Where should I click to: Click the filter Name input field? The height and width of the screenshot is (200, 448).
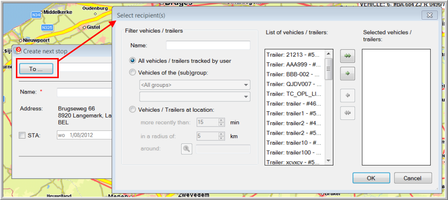coord(208,46)
